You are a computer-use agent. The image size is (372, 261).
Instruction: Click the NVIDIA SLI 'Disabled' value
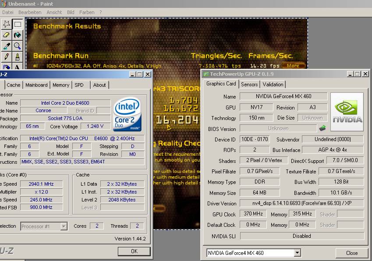[x=302, y=236]
